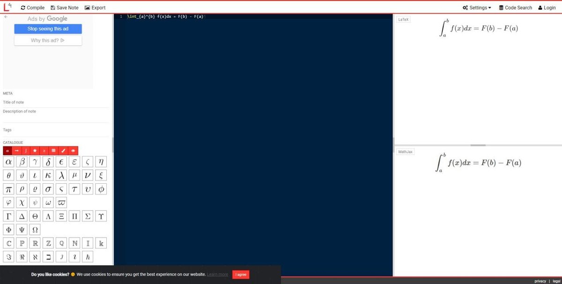This screenshot has height=284, width=562.
Task: Insert the lowercase omega symbol
Action: [48, 203]
